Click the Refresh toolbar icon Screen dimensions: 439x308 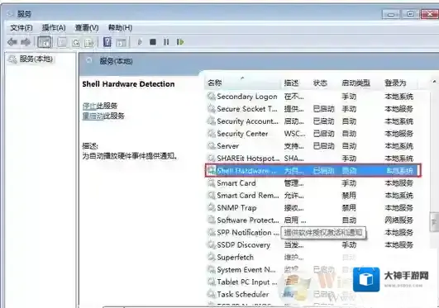tap(76, 42)
